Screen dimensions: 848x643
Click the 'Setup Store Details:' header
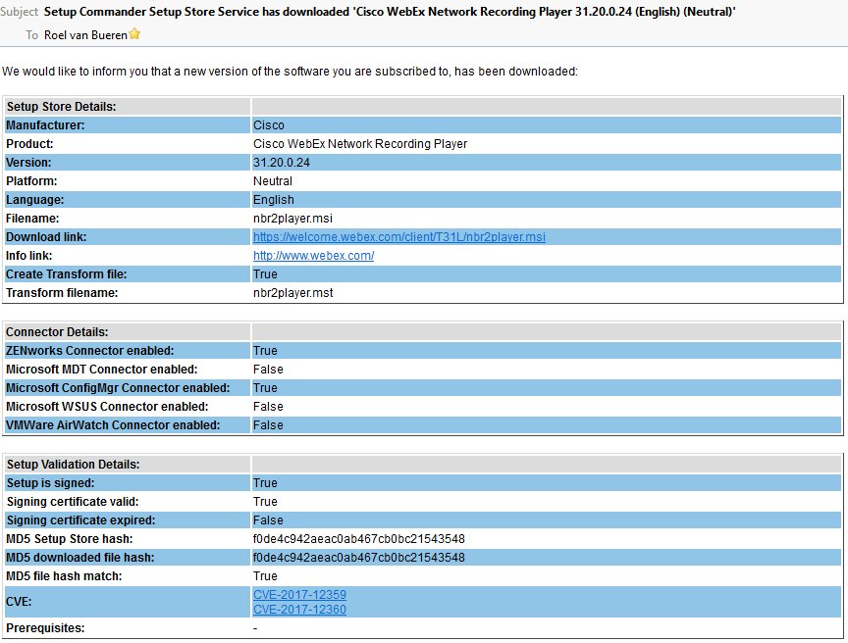tap(61, 107)
